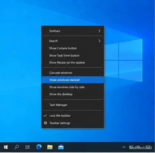The height and width of the screenshot is (153, 155).
Task: Toggle Show Cortana button option
Action: [x=73, y=48]
